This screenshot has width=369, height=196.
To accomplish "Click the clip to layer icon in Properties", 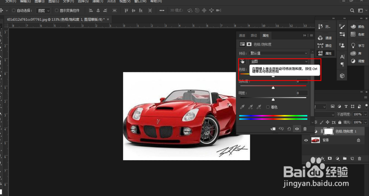I will click(273, 129).
